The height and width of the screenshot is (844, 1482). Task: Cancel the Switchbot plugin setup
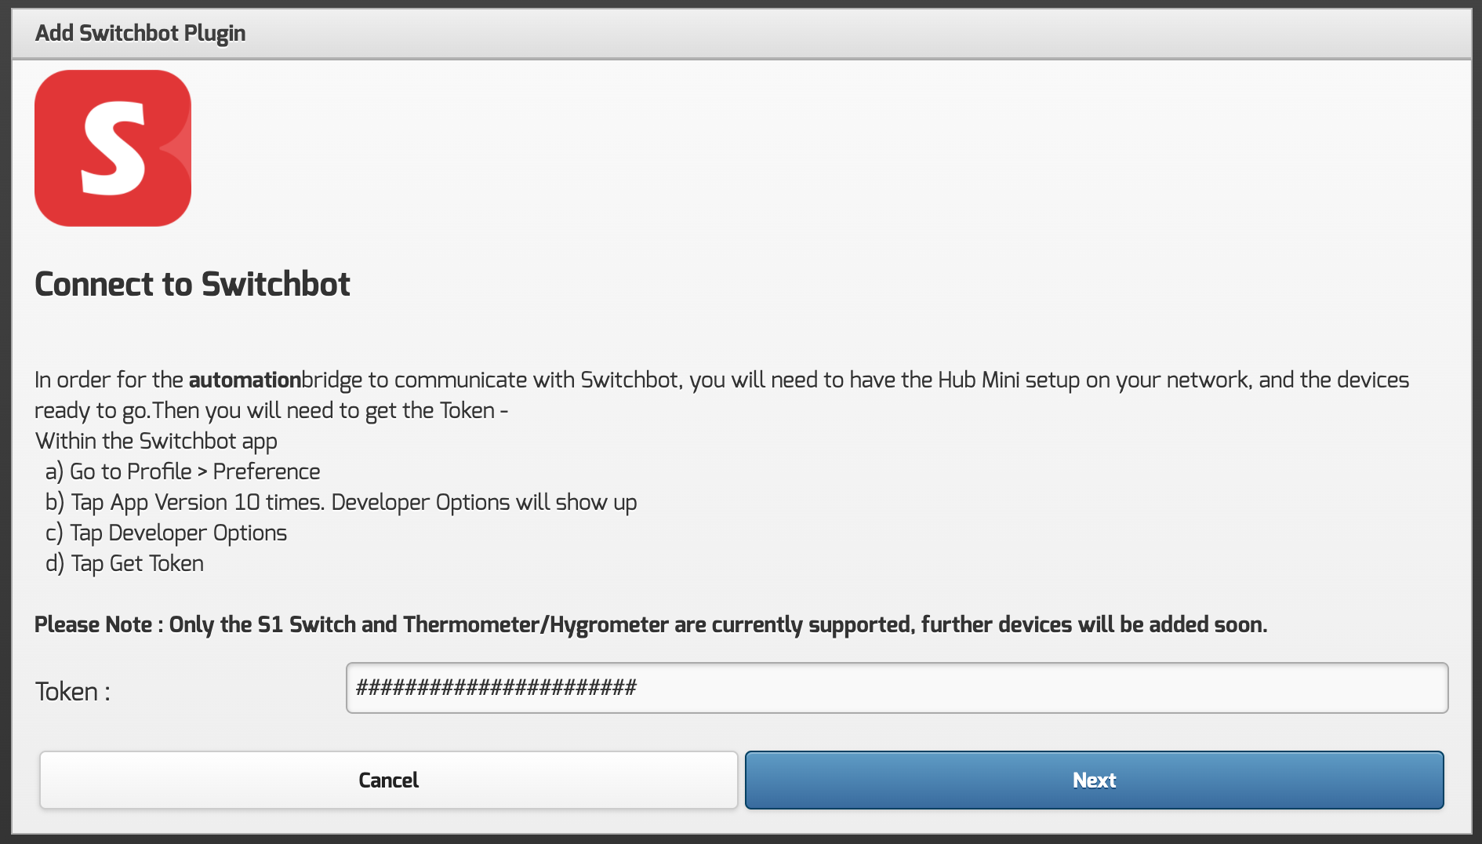pyautogui.click(x=389, y=780)
